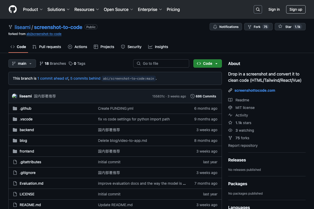Image resolution: width=314 pixels, height=209 pixels.
Task: Open the search magnifier button
Action: pyautogui.click(x=258, y=9)
